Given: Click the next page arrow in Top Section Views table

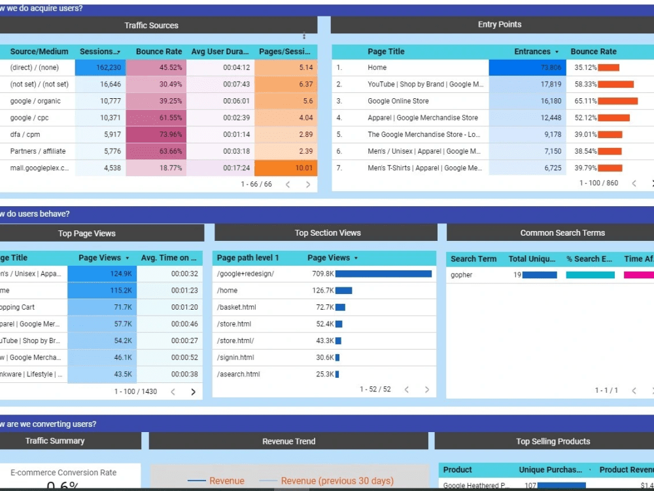Looking at the screenshot, I should coord(426,389).
